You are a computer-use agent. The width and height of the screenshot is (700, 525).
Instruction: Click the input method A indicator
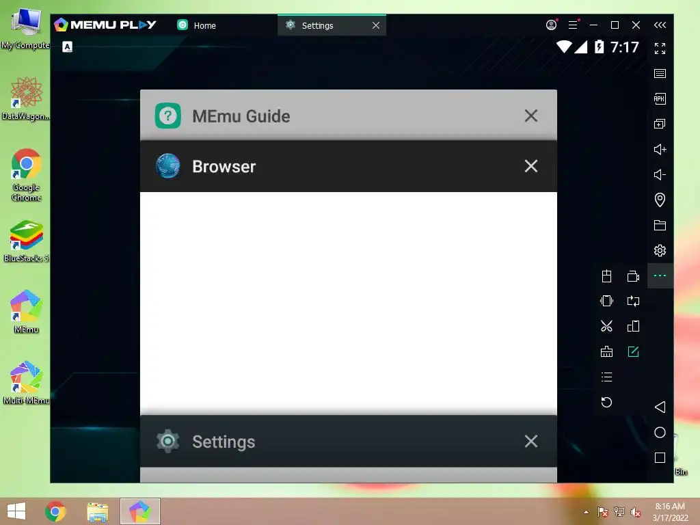pos(68,47)
